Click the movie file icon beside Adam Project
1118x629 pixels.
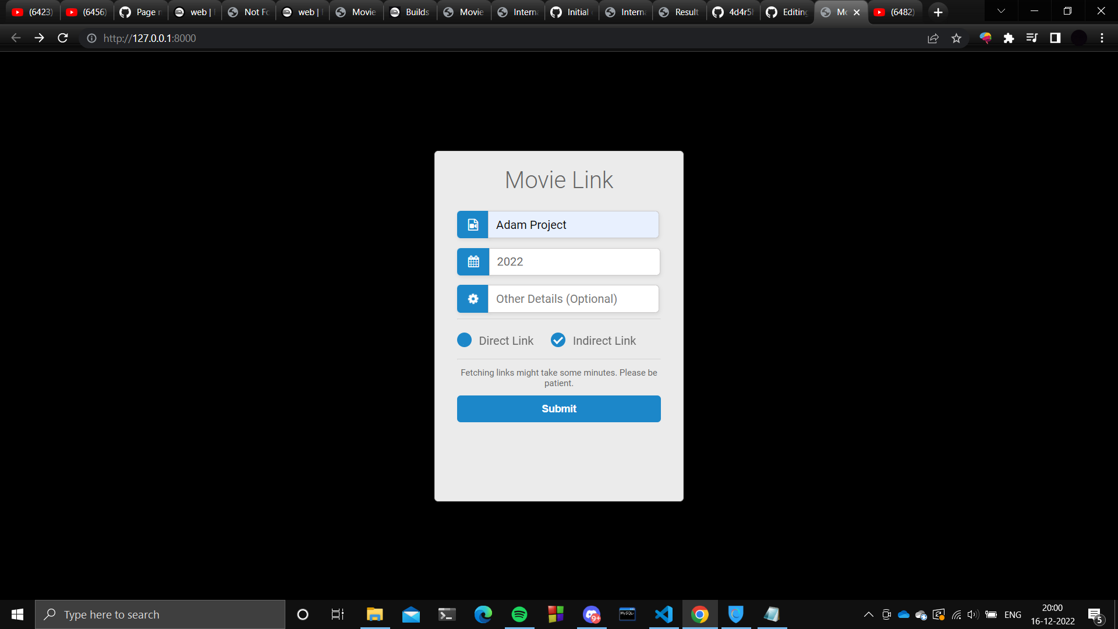tap(473, 225)
